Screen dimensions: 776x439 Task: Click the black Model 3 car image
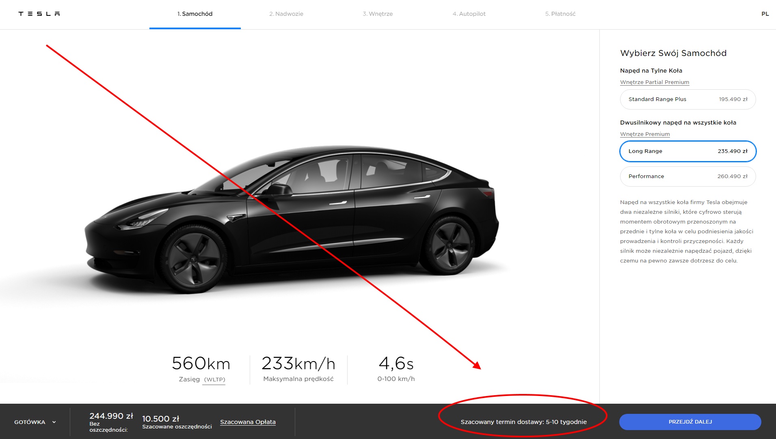[x=291, y=219]
